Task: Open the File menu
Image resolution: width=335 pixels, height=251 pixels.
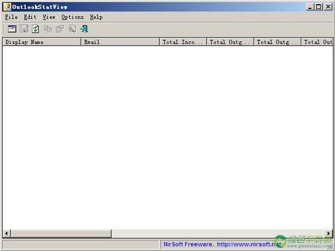Action: 11,17
